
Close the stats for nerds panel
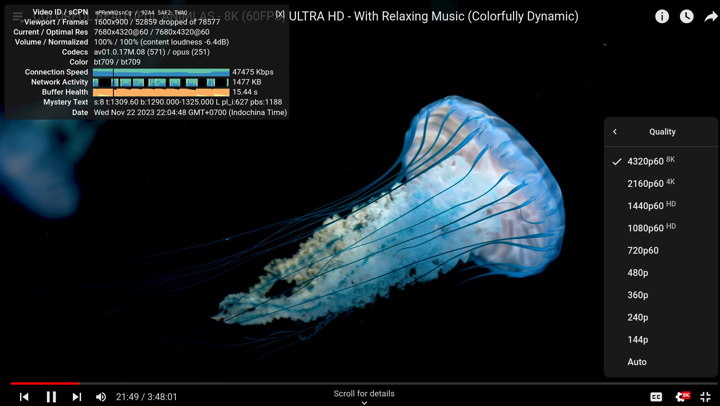(x=280, y=14)
